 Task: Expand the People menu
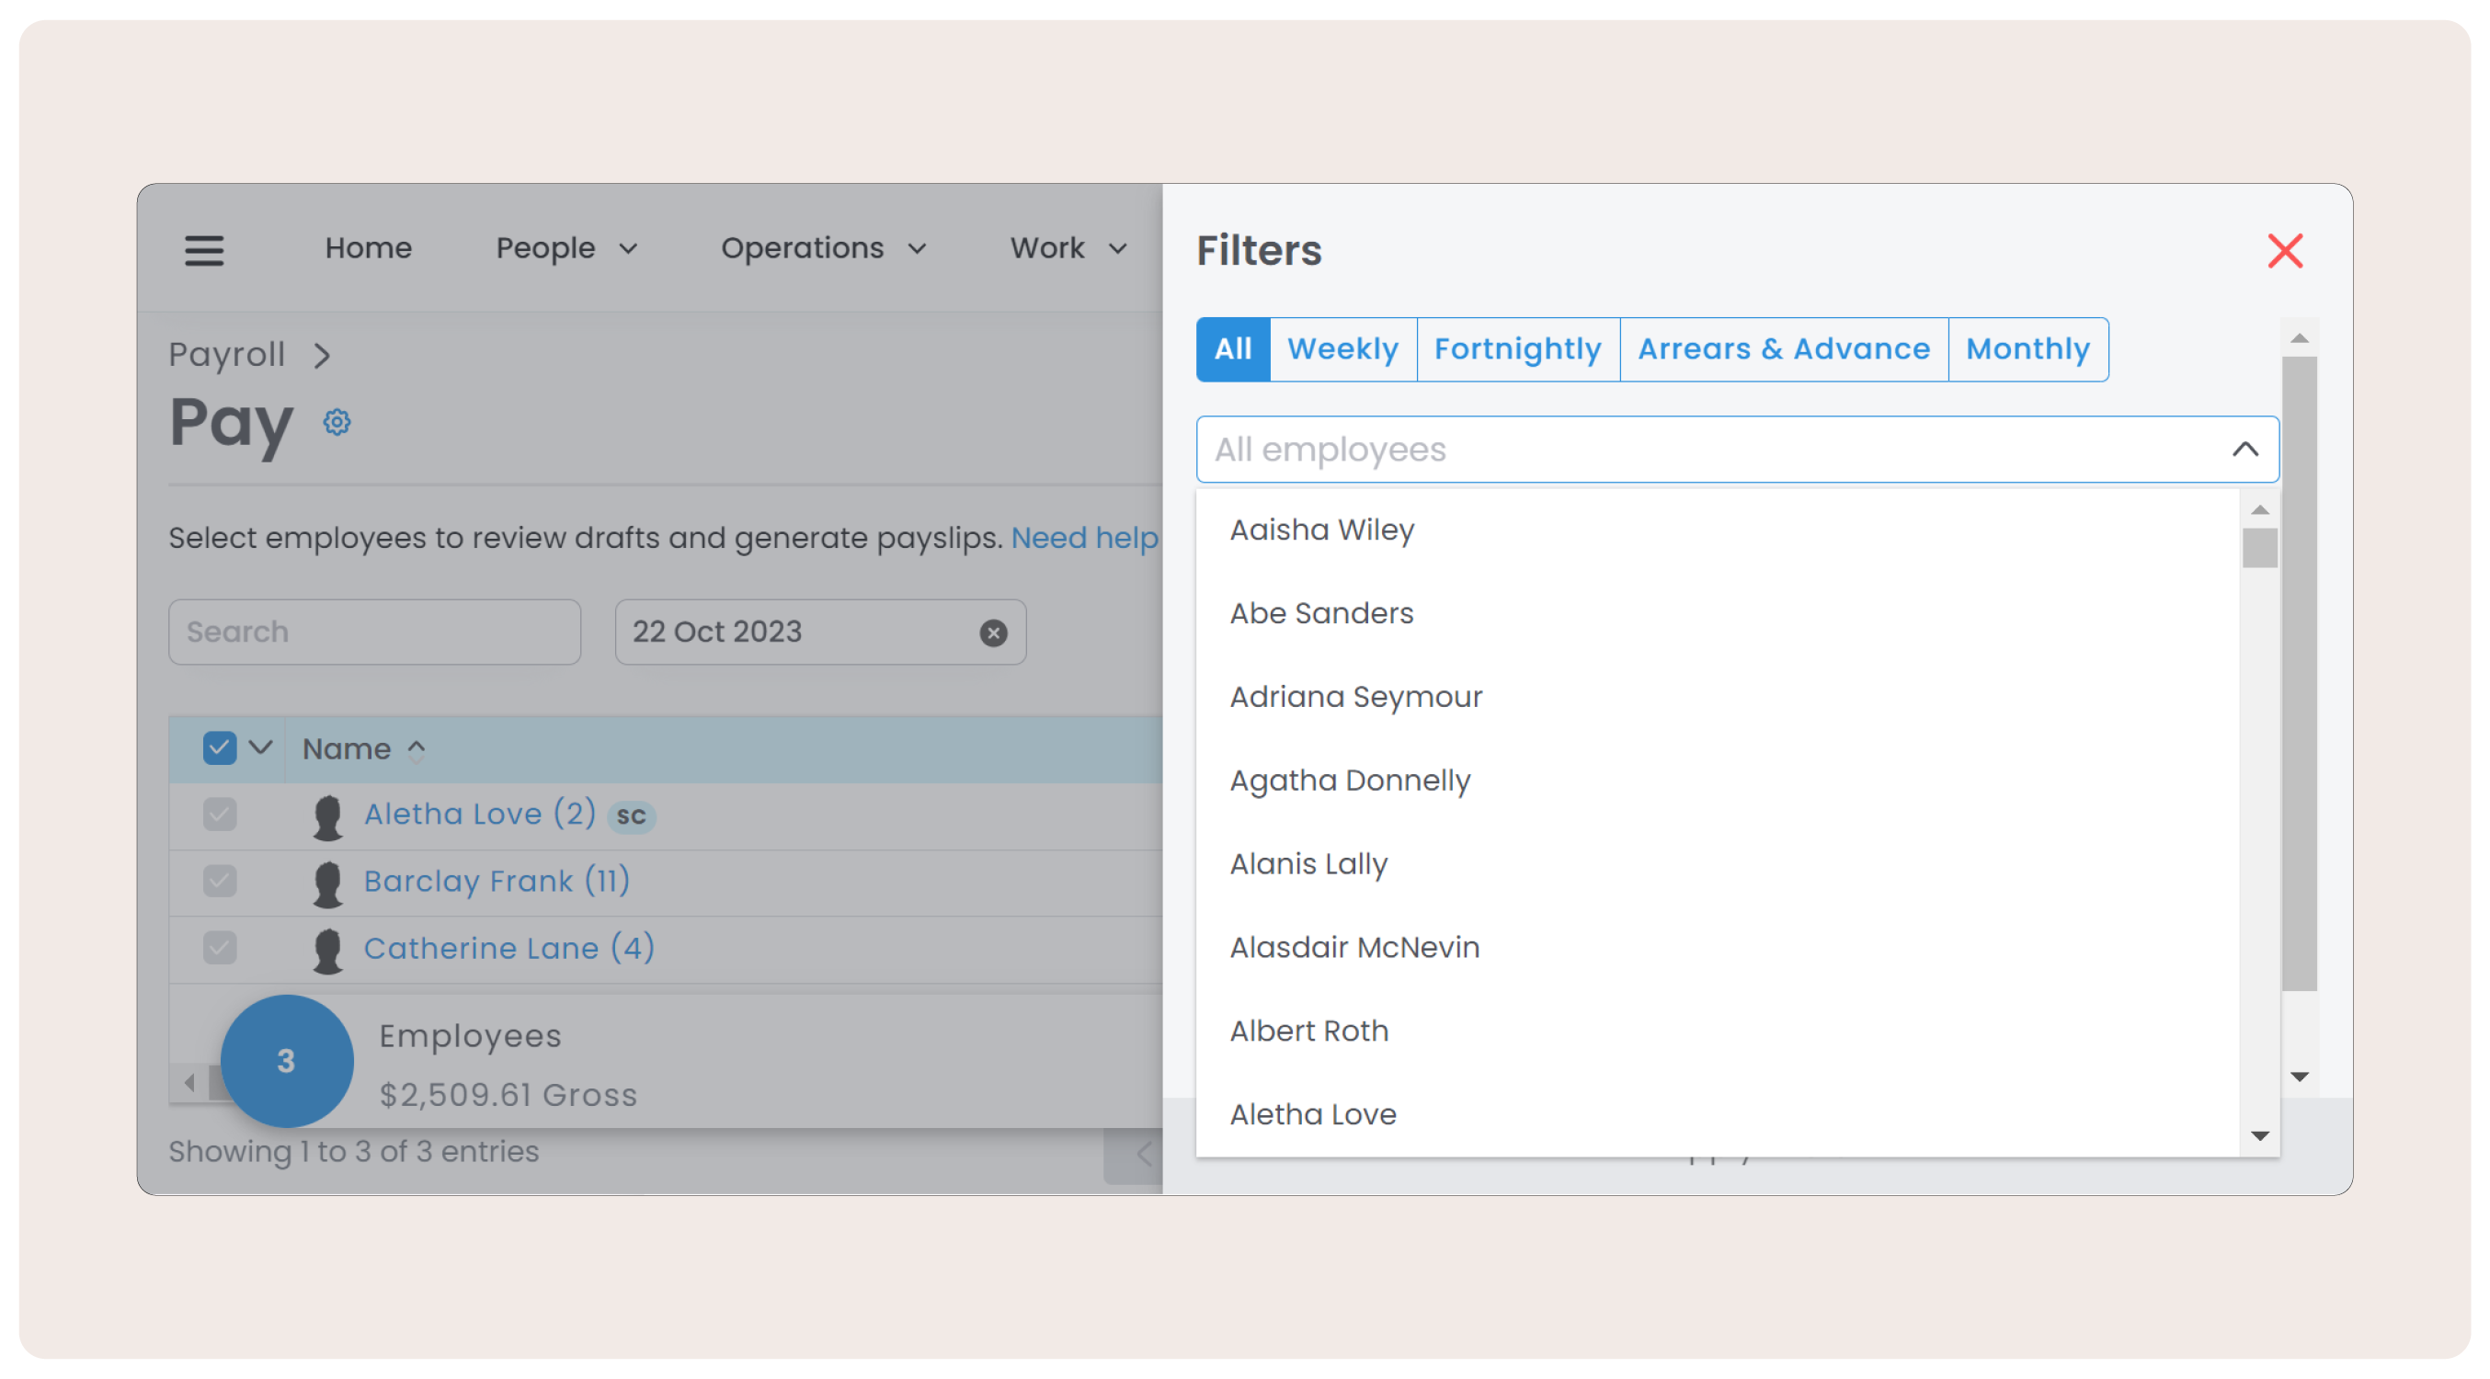pos(566,248)
